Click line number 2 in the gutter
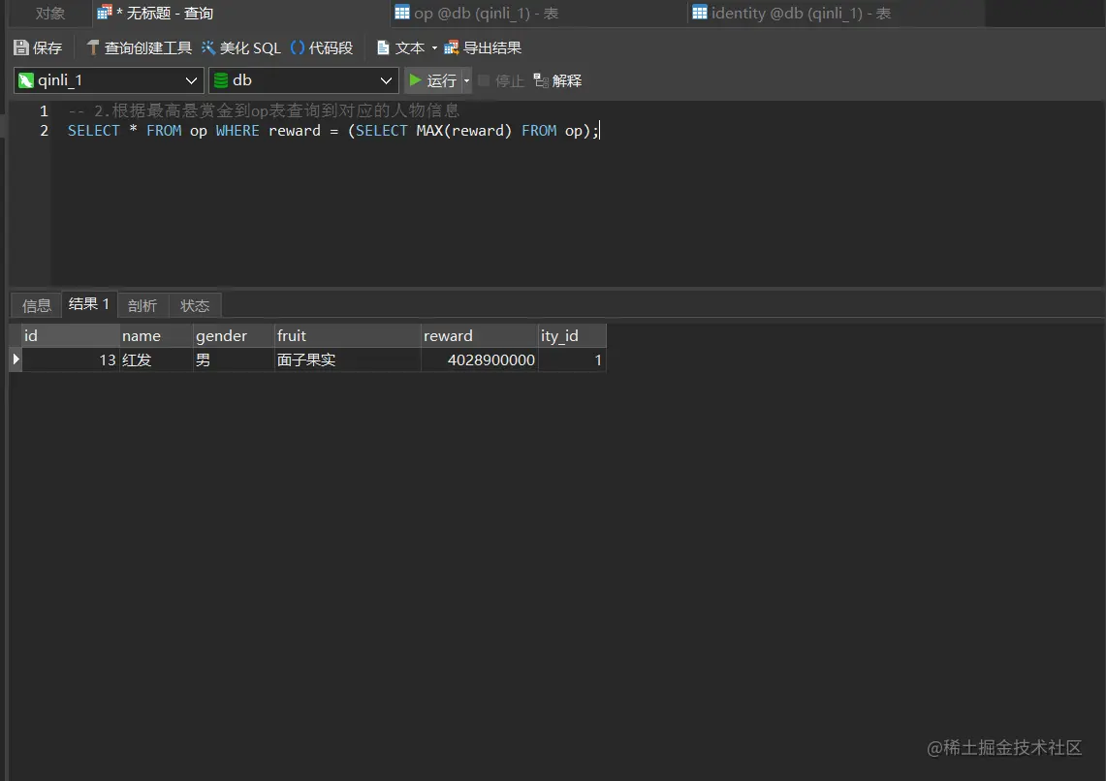Screen dimensions: 1106x781 tap(44, 131)
